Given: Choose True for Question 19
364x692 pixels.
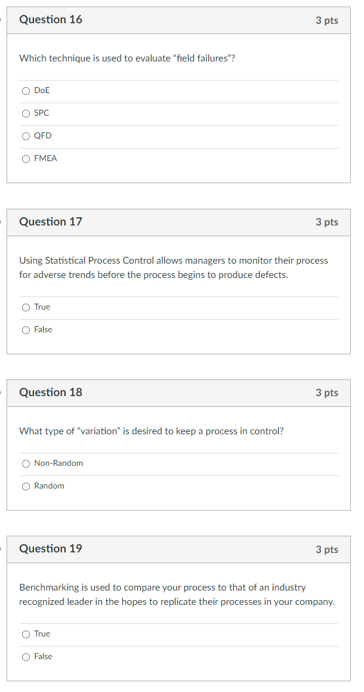Looking at the screenshot, I should click(26, 634).
